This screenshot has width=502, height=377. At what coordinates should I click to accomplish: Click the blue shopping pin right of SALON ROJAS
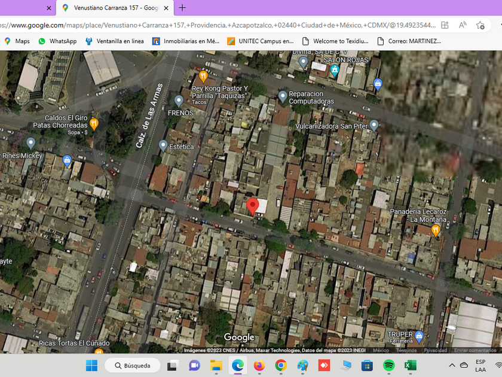click(x=378, y=84)
